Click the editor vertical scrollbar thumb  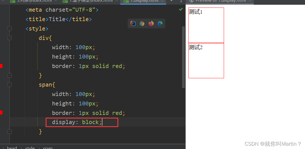point(183,57)
